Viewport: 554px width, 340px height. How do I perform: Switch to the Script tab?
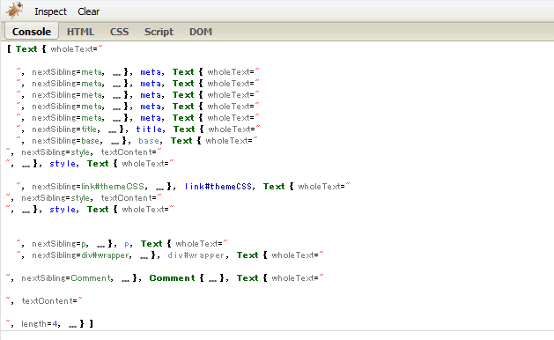click(x=159, y=32)
